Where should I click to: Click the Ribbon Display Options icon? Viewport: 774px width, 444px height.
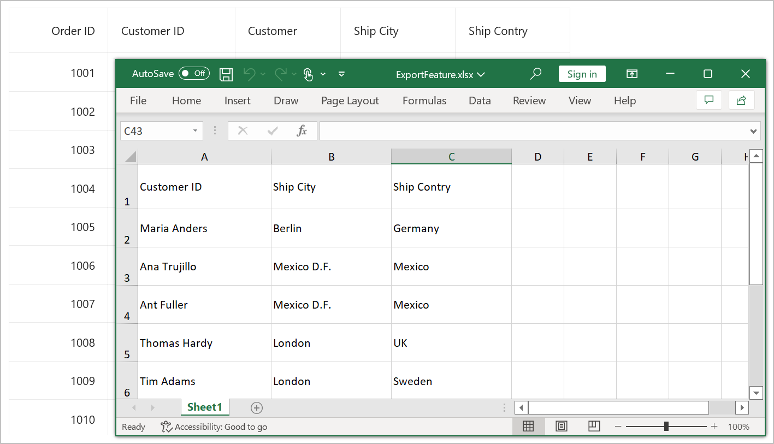coord(632,74)
